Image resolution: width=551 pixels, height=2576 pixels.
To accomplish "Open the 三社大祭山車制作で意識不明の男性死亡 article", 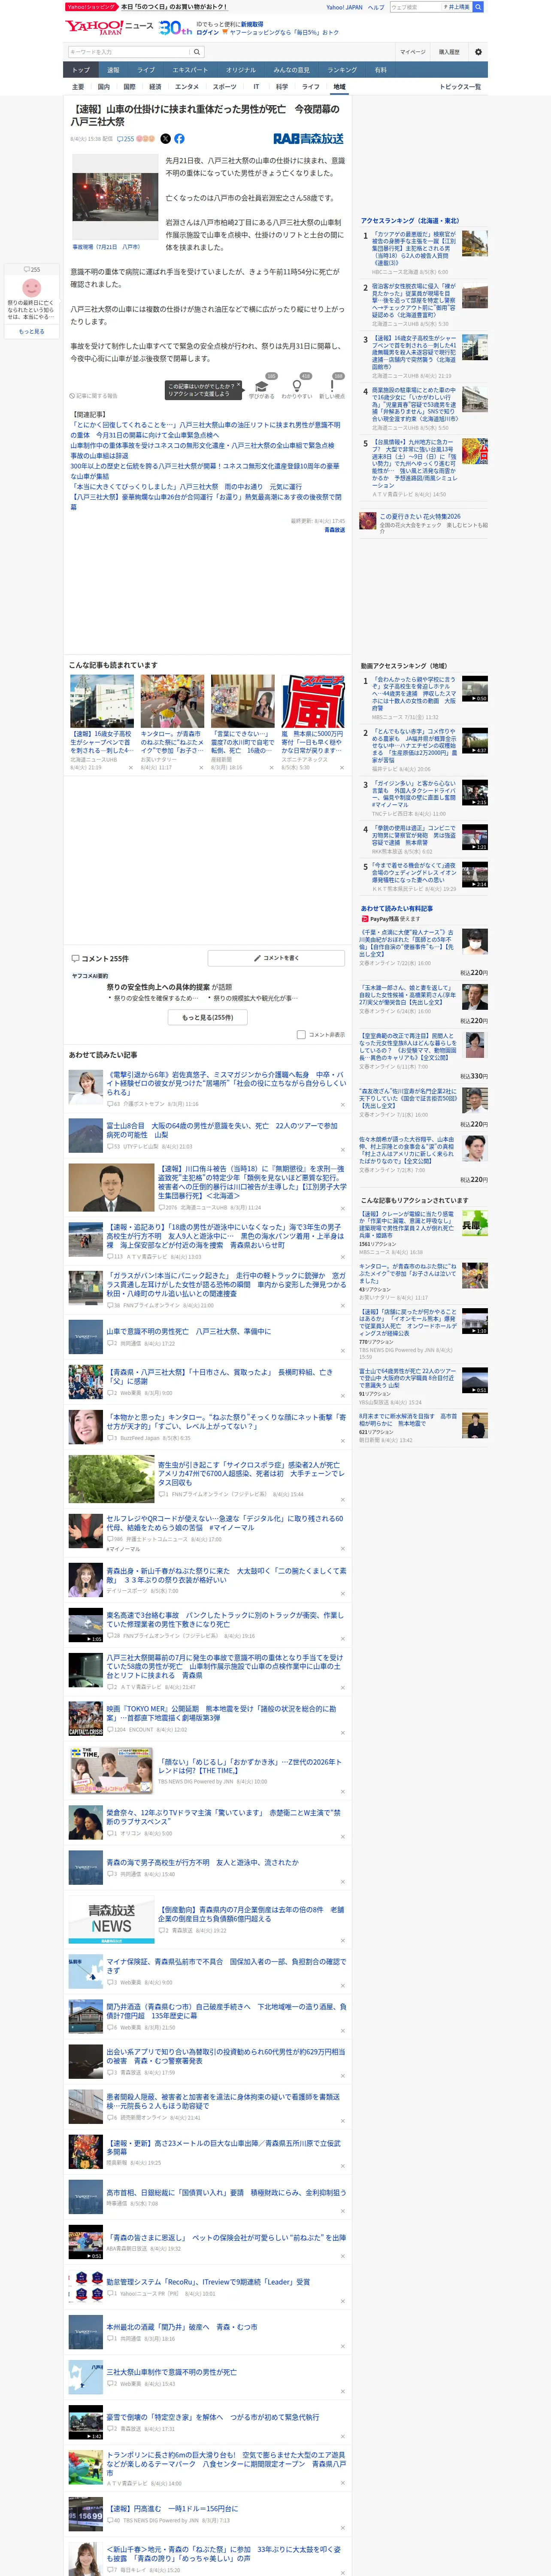I will click(172, 2372).
